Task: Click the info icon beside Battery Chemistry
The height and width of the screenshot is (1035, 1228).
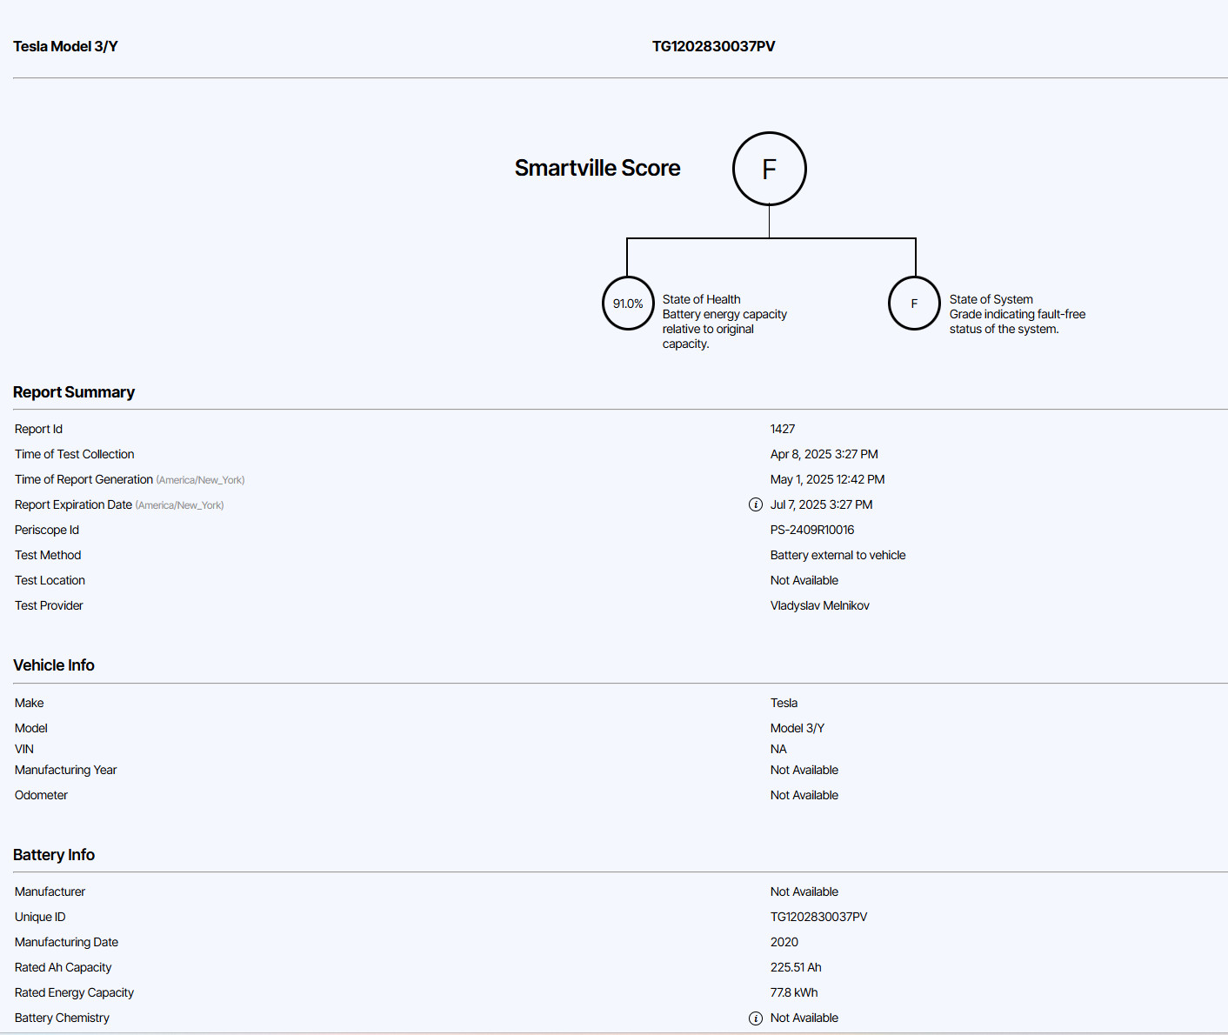Action: [756, 1018]
